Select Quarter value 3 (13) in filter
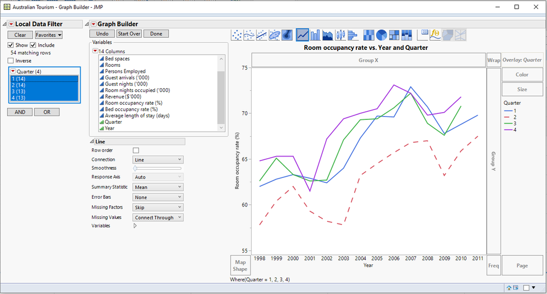Screen dimensions: 547x294 pos(44,91)
